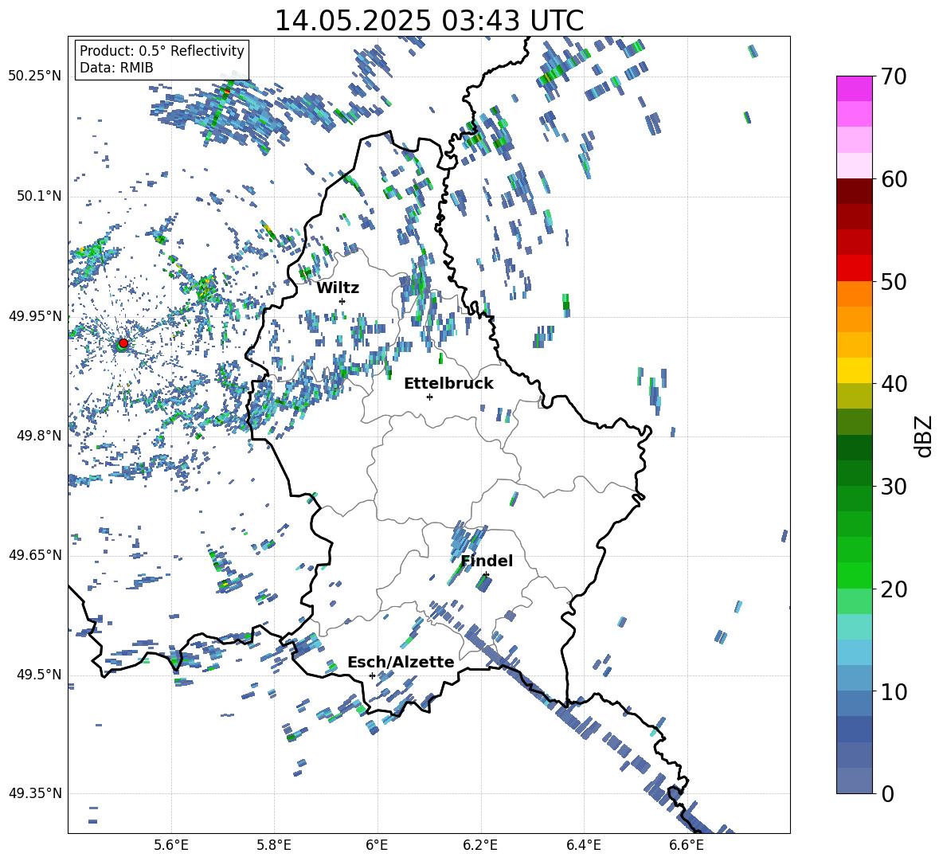Pick the yellow 40 dBZ colorbar segment
The image size is (943, 861).
point(854,370)
